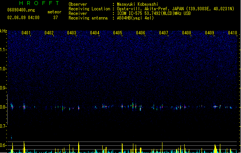Click the ICOM IC-575 receiver text
Screen dimensions: 241x153
(x=154, y=13)
